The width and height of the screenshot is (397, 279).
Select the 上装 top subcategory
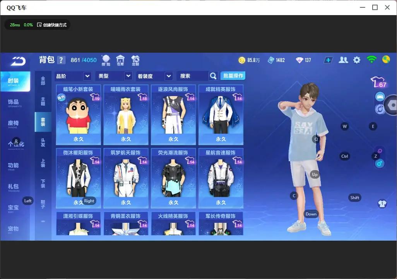(x=43, y=163)
